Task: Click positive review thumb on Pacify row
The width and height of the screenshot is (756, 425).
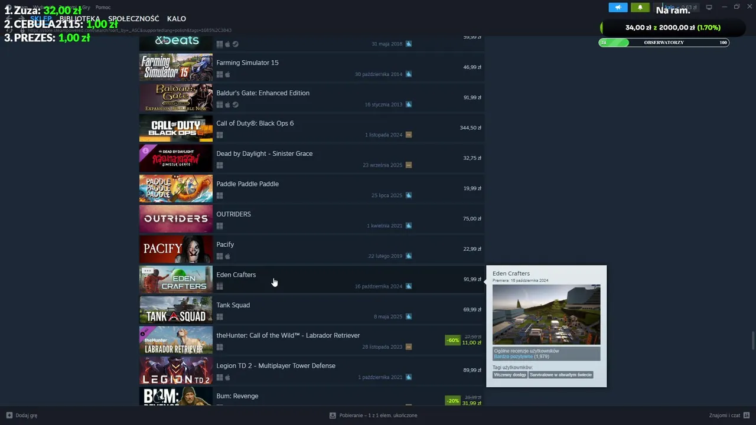Action: (x=409, y=256)
